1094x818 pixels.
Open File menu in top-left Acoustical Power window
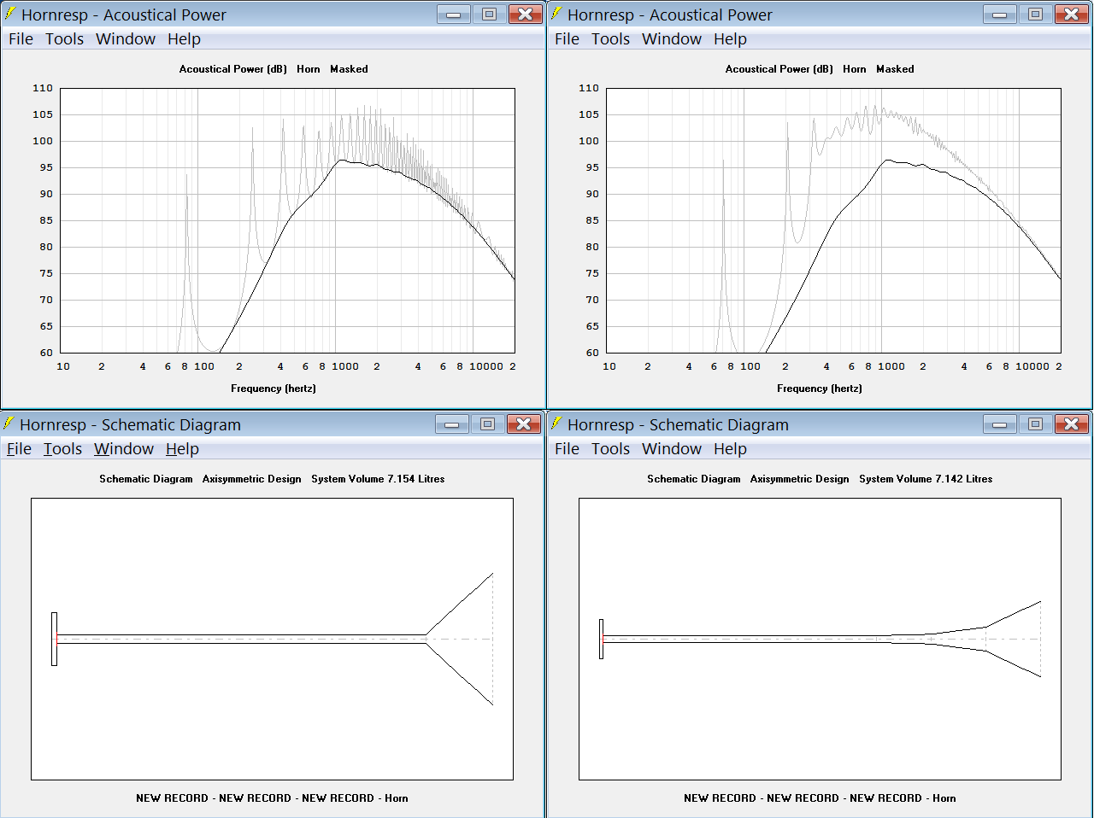coord(21,38)
